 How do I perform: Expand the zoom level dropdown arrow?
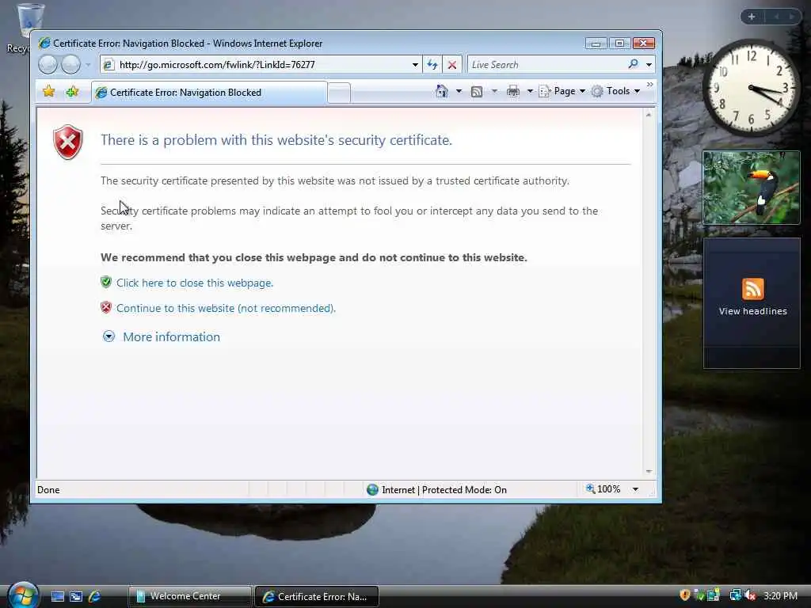pyautogui.click(x=636, y=489)
